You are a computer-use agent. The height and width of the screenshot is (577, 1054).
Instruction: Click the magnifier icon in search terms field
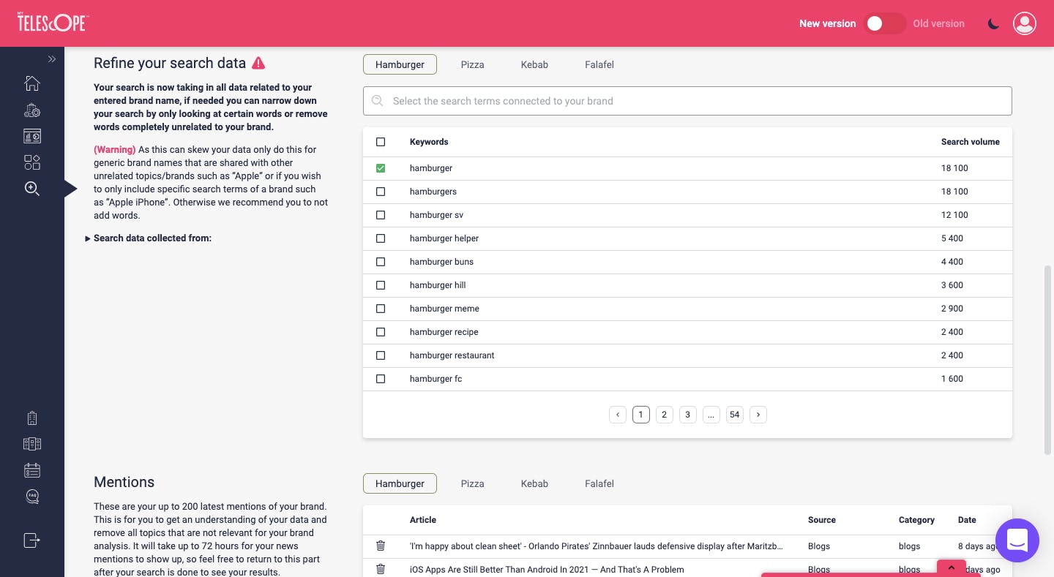click(378, 101)
